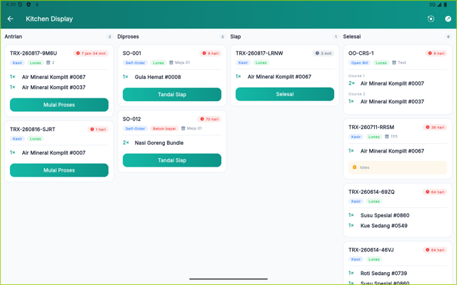
Task: Click order number SO-001
Action: coord(131,53)
